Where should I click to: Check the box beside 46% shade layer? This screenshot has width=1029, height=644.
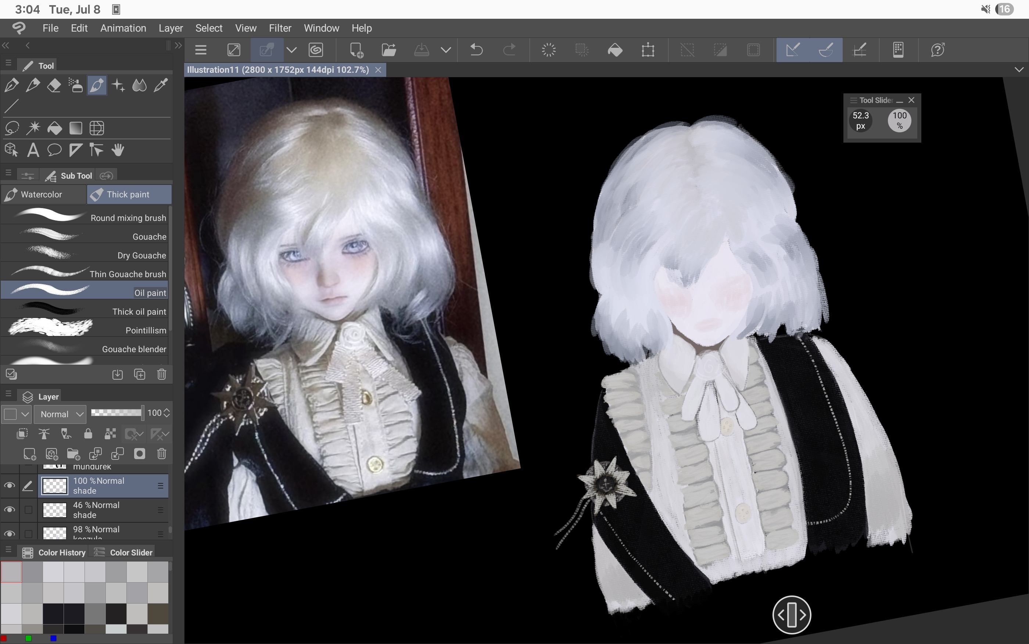[x=29, y=510]
